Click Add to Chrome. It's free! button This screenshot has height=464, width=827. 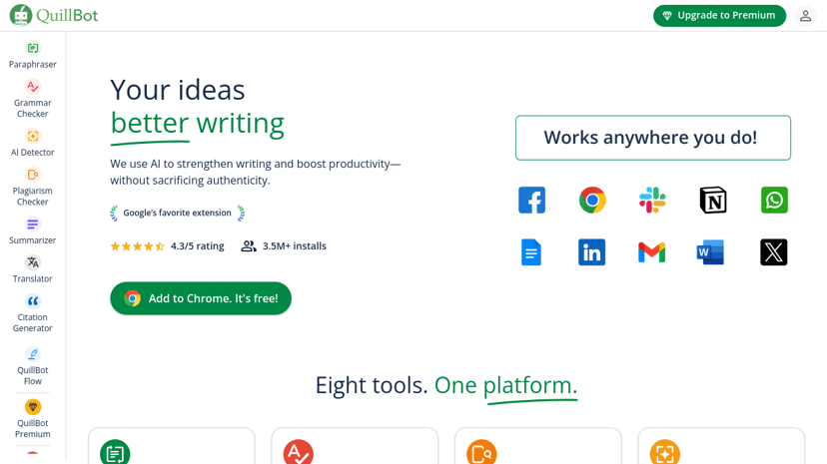coord(201,298)
